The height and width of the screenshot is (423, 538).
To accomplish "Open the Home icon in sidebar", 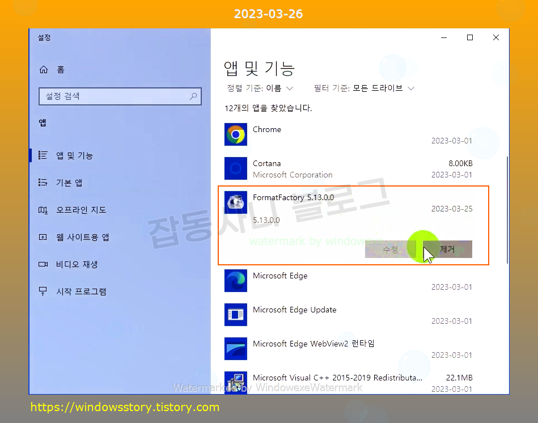I will coord(44,70).
